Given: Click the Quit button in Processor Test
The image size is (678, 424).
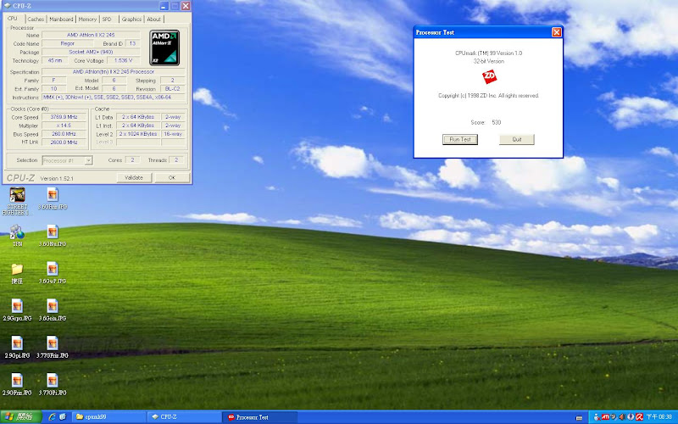Looking at the screenshot, I should coord(516,139).
